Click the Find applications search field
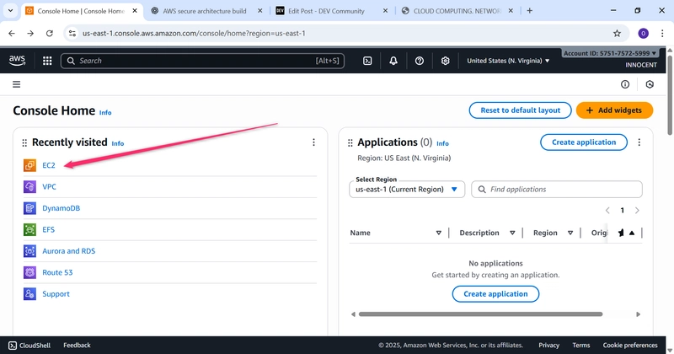This screenshot has height=354, width=674. (x=557, y=190)
